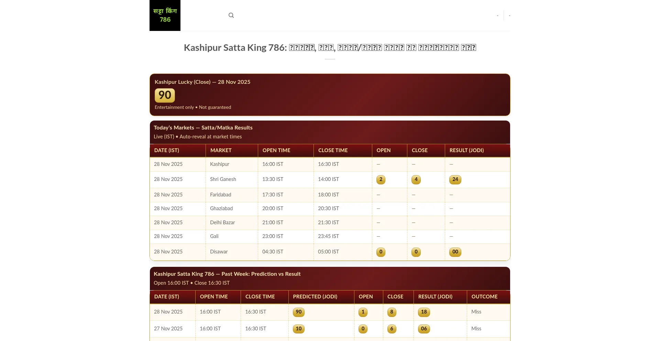Click Shri Ganesh result badge 24
The image size is (660, 341).
tap(455, 180)
